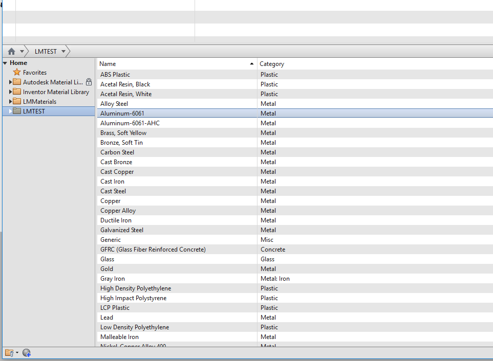The height and width of the screenshot is (361, 493).
Task: Select High Impact Polystyrene material
Action: pyautogui.click(x=133, y=299)
